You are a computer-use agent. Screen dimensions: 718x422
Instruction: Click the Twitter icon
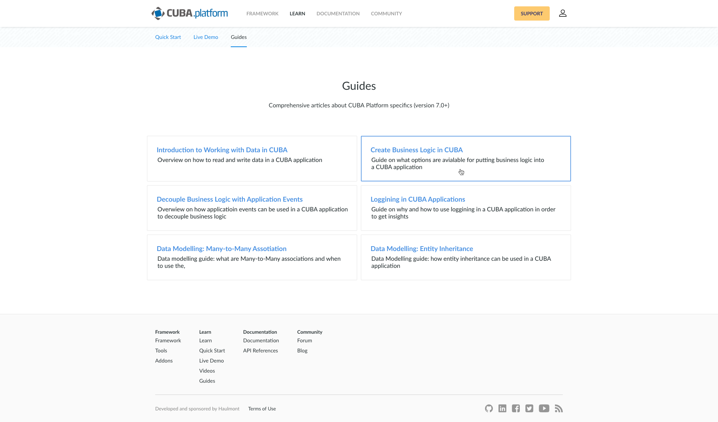point(530,409)
